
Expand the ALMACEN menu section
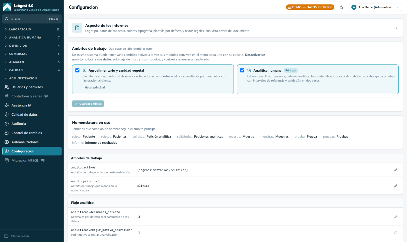coord(32,62)
